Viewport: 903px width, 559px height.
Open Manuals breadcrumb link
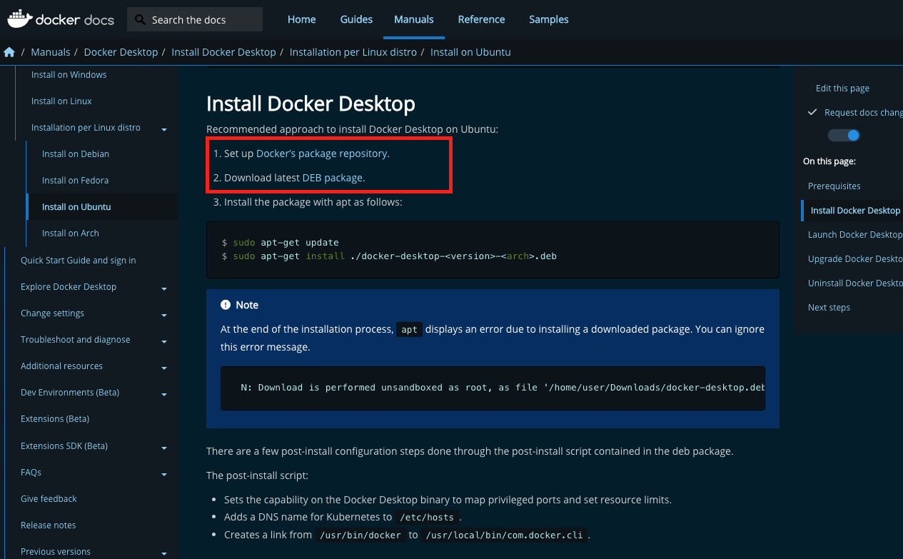coord(51,52)
